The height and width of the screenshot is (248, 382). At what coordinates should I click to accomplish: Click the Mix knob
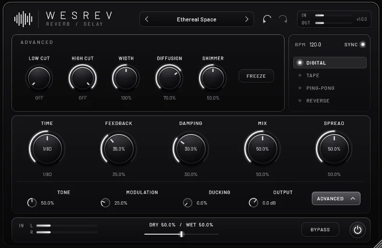[262, 149]
